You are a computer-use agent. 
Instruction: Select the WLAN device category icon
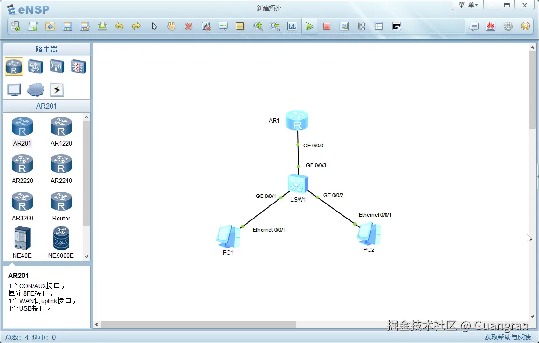tap(57, 66)
